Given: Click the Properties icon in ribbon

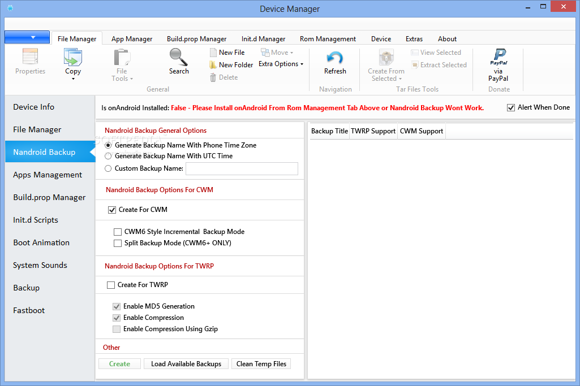Looking at the screenshot, I should (x=30, y=57).
